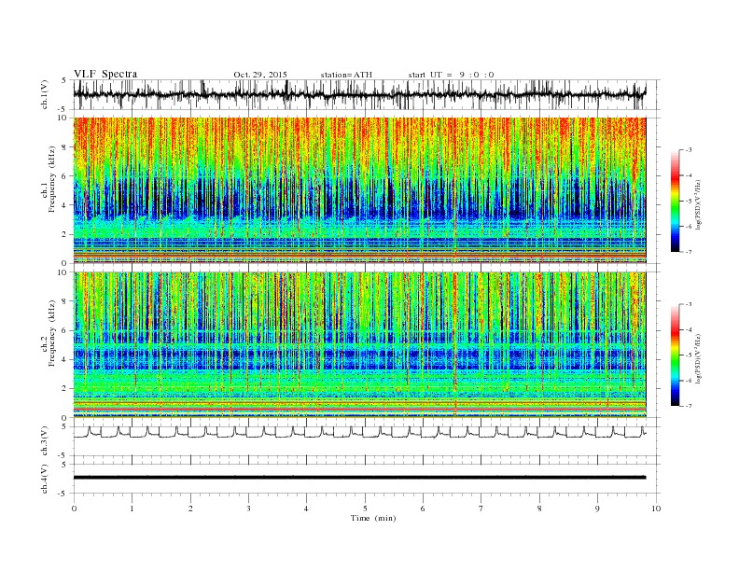Click the ch.3 periodic pulse waveform panel

click(x=367, y=441)
